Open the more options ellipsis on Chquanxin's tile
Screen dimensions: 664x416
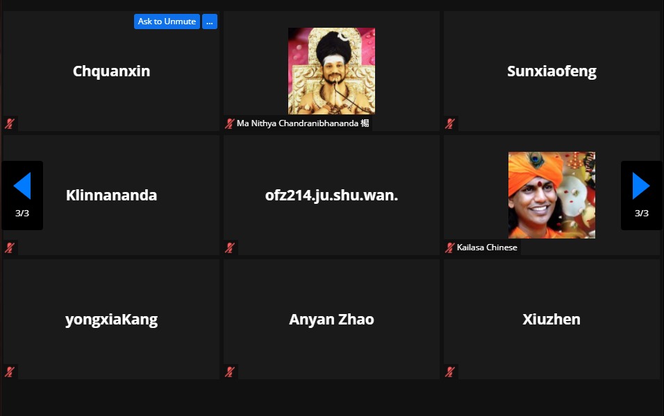click(210, 21)
